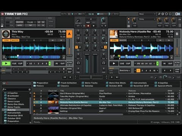Viewport: 182px width, 136px height.
Task: Toggle MASTER on Deck B
Action: (x=123, y=40)
